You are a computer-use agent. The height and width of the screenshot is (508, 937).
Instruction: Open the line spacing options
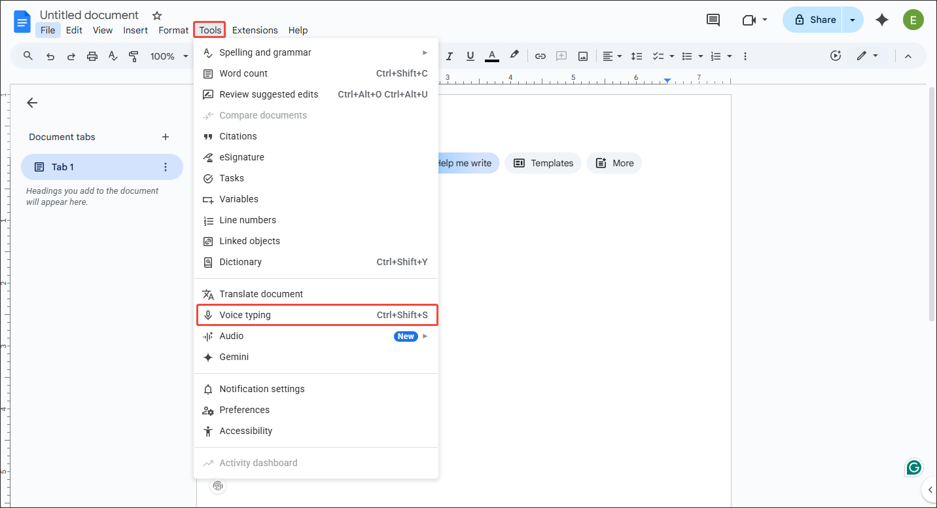tap(637, 56)
